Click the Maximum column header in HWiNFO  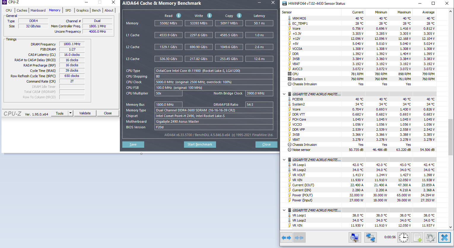pyautogui.click(x=401, y=12)
